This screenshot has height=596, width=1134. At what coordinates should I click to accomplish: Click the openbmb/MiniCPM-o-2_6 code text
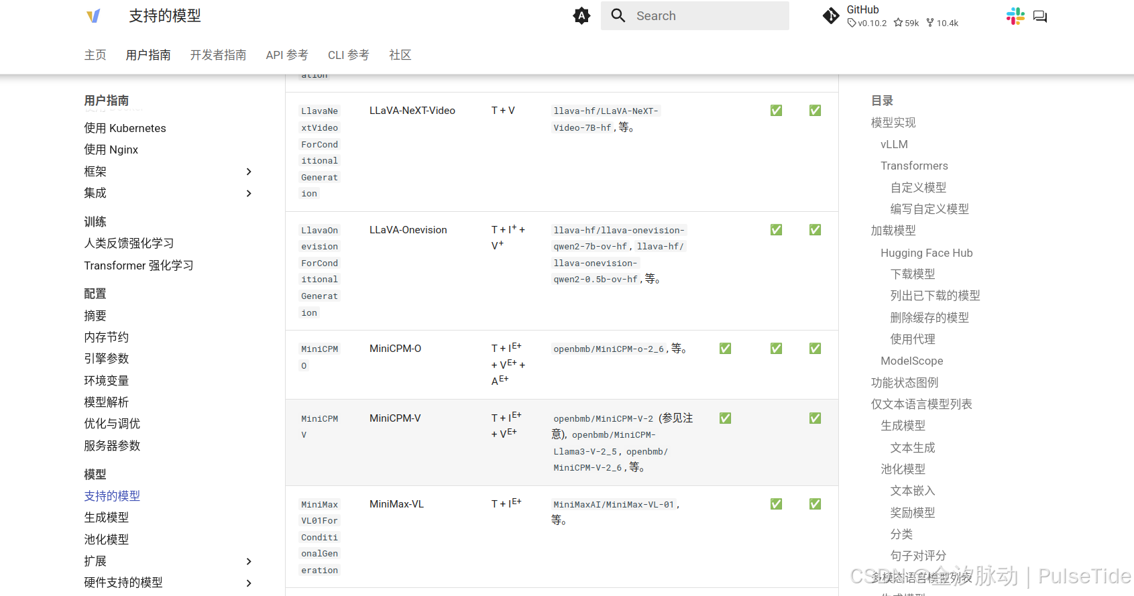(609, 349)
